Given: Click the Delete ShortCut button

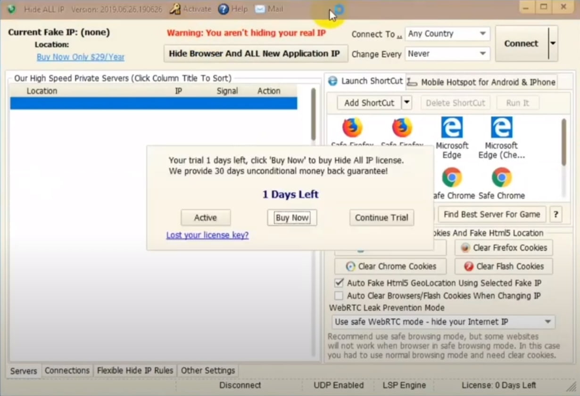Looking at the screenshot, I should pos(456,103).
